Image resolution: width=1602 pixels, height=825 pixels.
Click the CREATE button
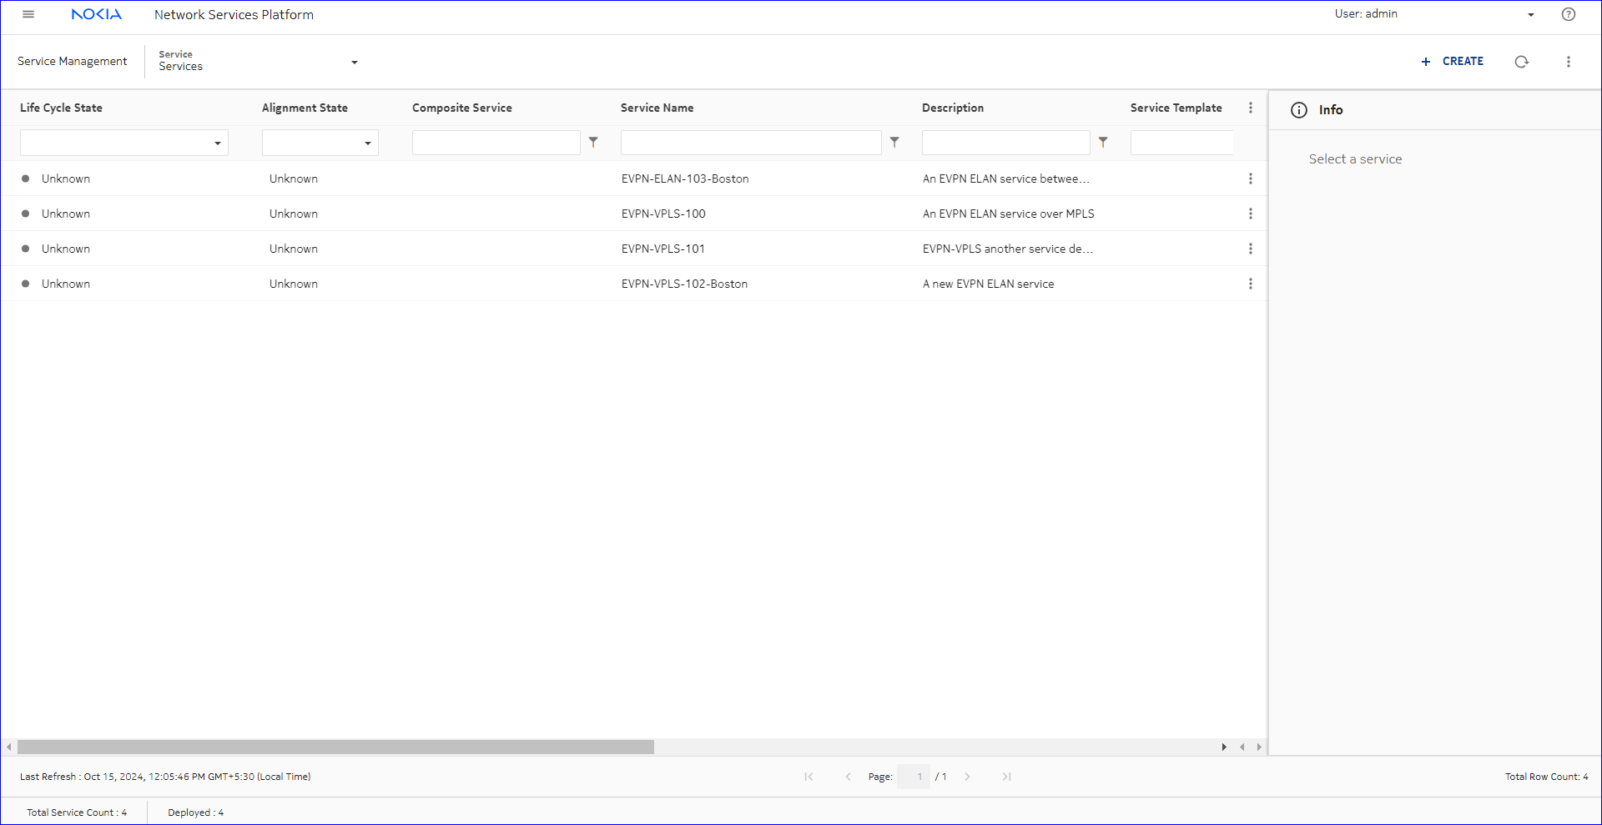click(x=1453, y=62)
